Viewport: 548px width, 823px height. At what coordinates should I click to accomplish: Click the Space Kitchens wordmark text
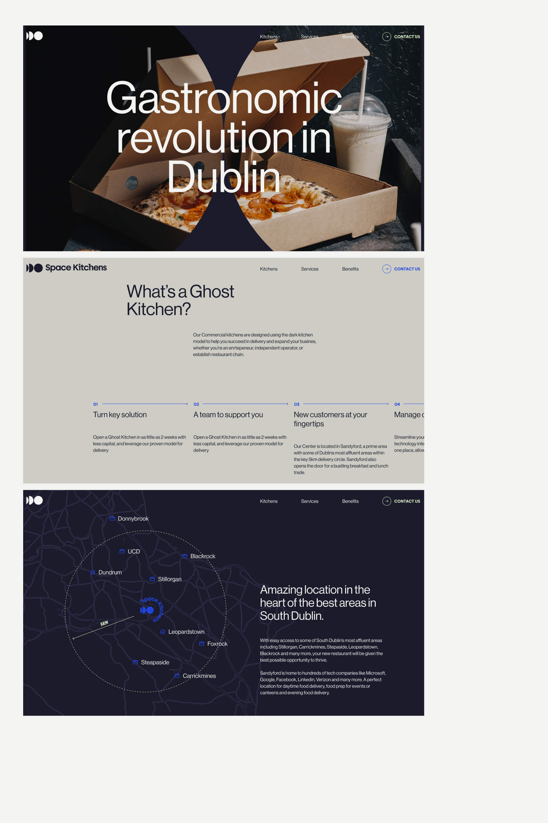(x=76, y=268)
